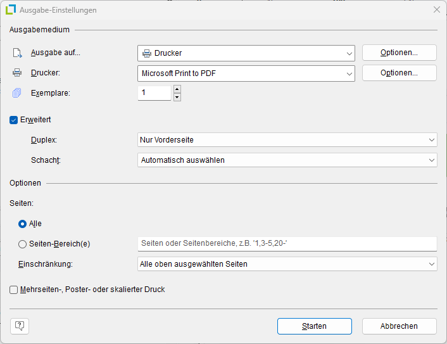
Task: Click the copies icon next to Exemplare
Action: tap(17, 93)
